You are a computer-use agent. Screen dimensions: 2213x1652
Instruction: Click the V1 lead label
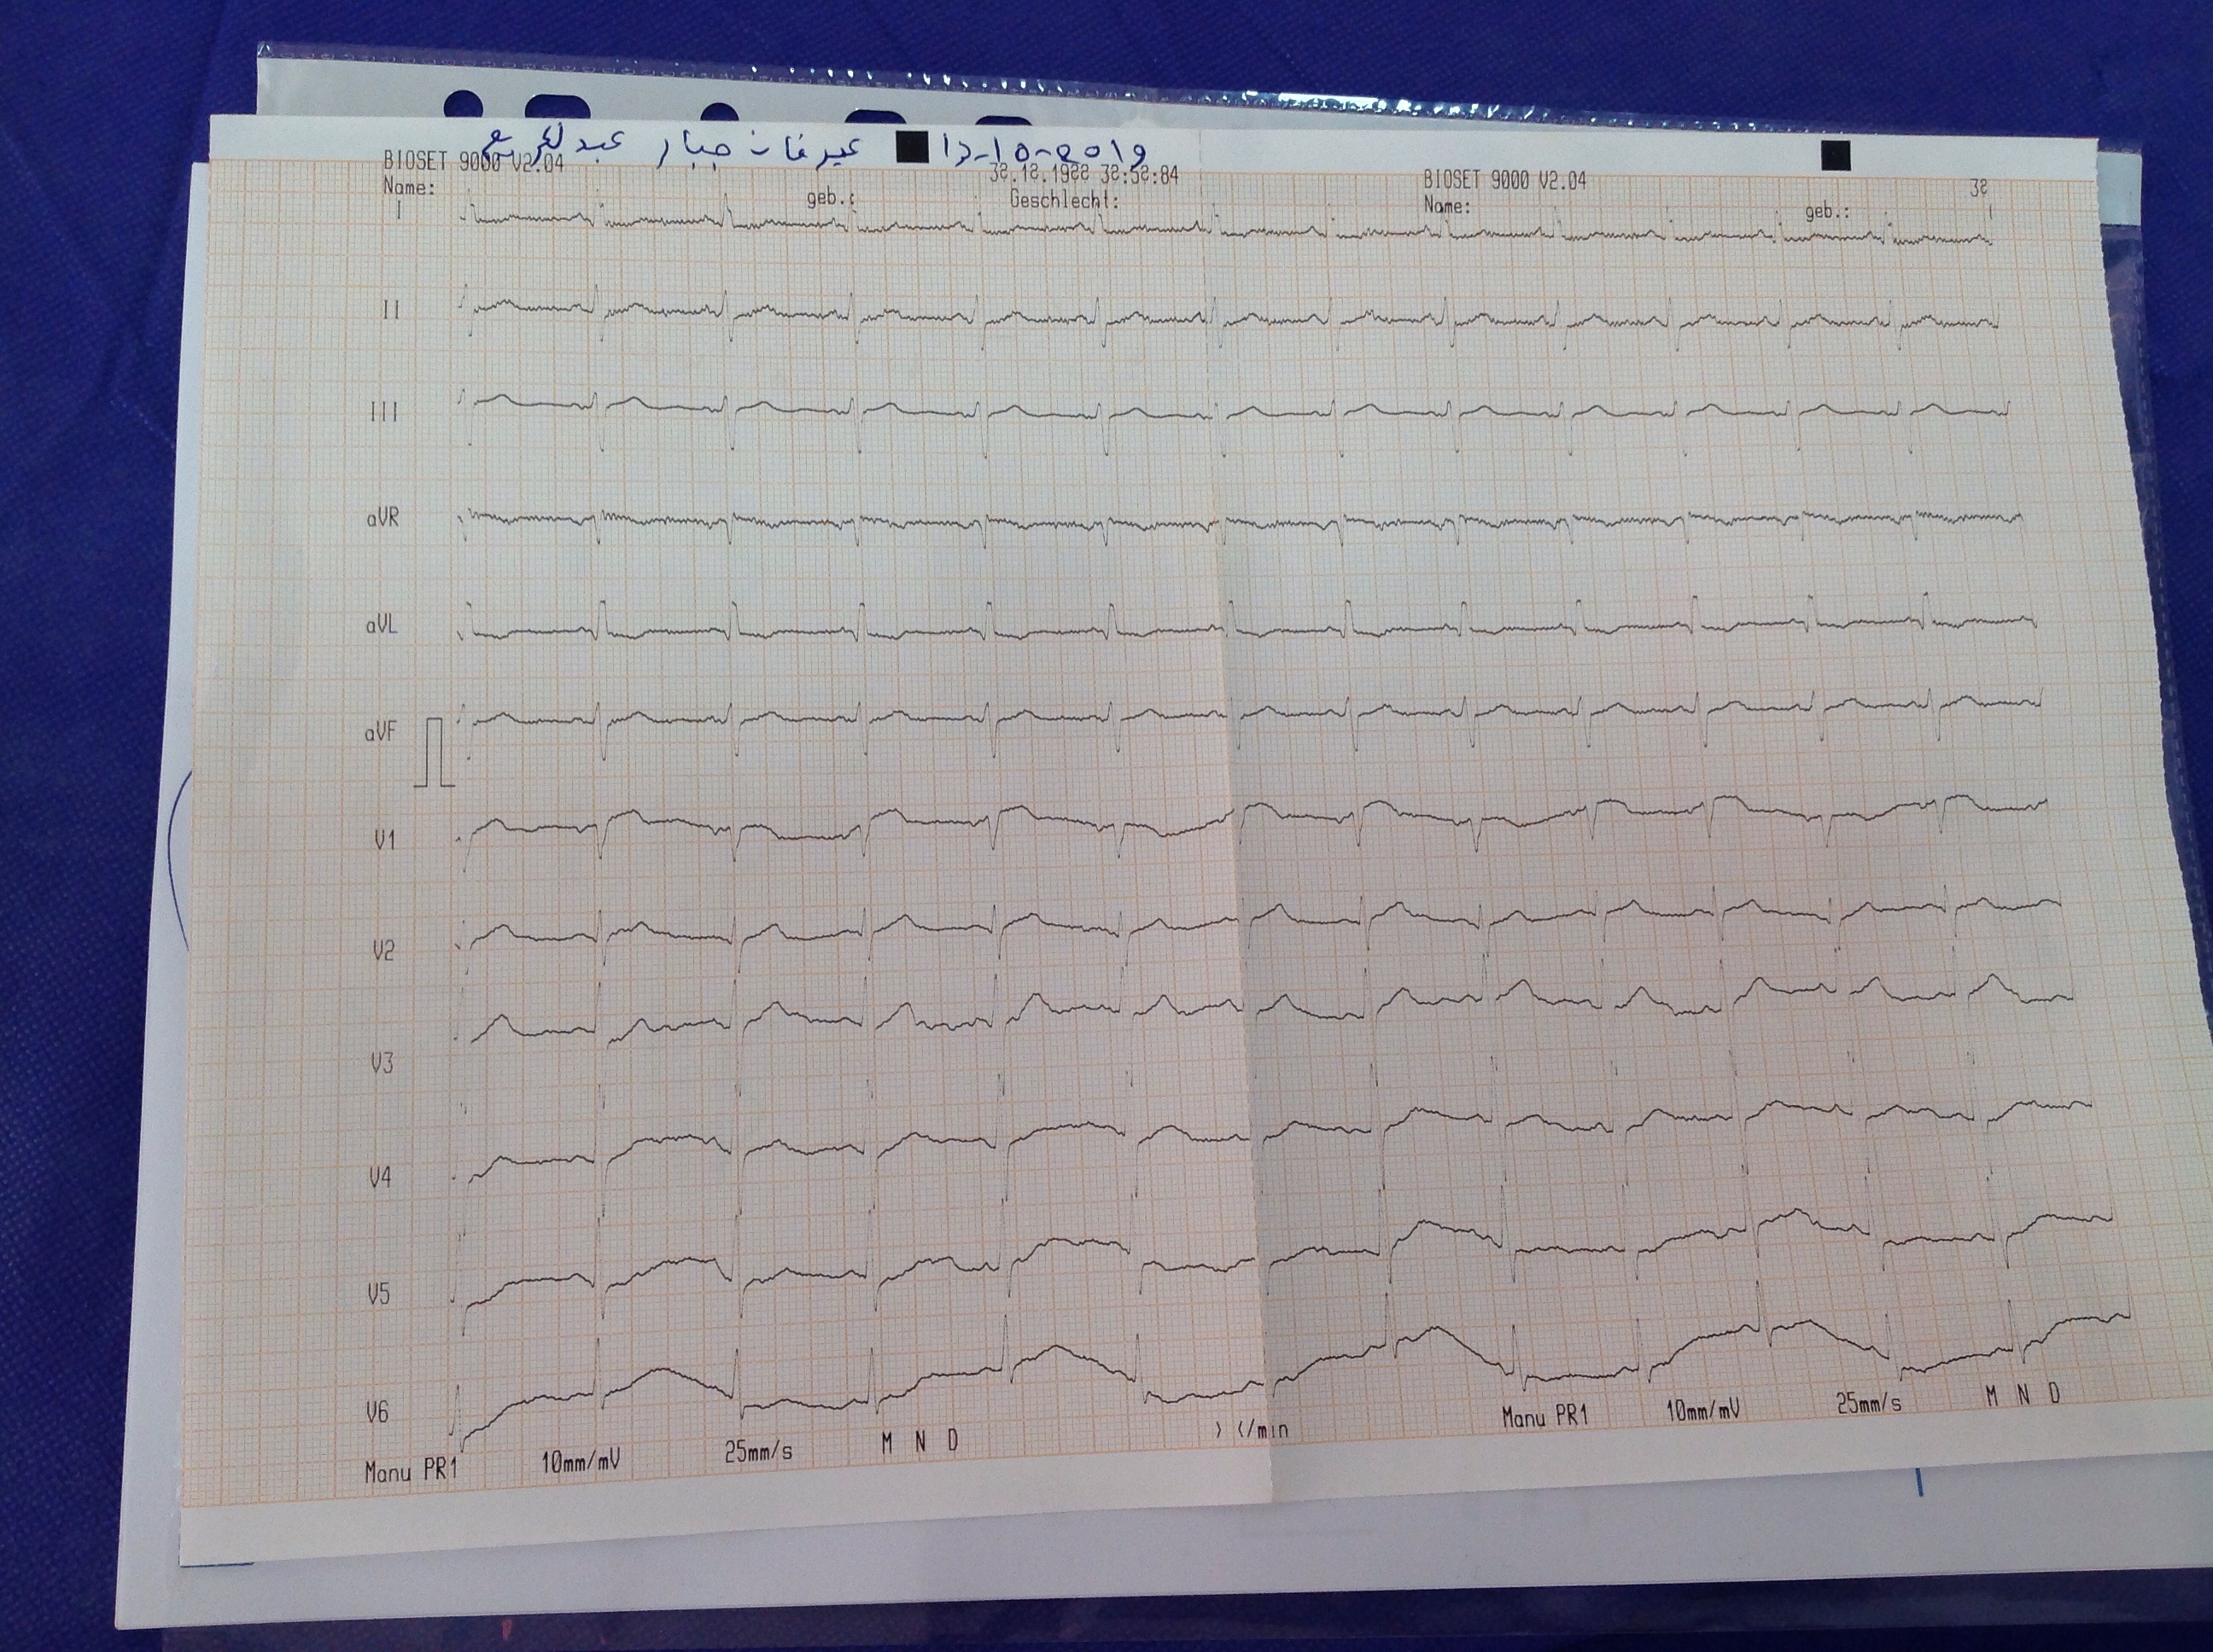coord(385,840)
